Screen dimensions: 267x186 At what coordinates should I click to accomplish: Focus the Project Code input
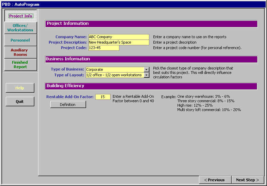pos(103,48)
